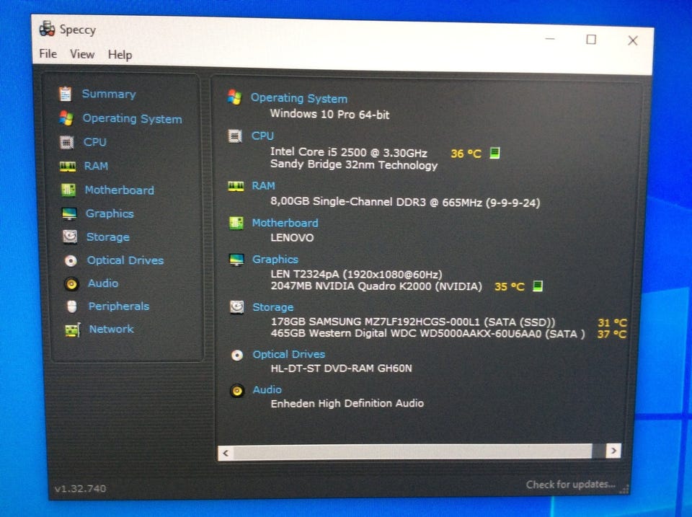The width and height of the screenshot is (692, 517).
Task: Show Optical Drives details from sidebar
Action: (125, 260)
